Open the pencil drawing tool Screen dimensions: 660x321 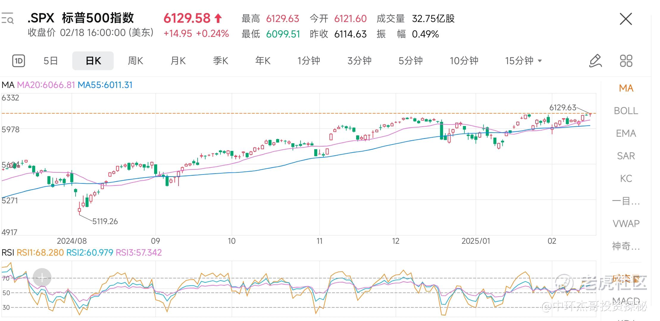click(x=595, y=61)
